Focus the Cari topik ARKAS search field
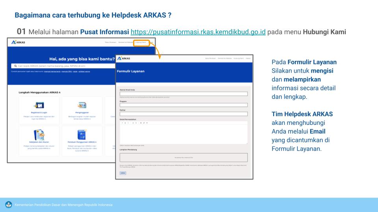 click(x=63, y=66)
